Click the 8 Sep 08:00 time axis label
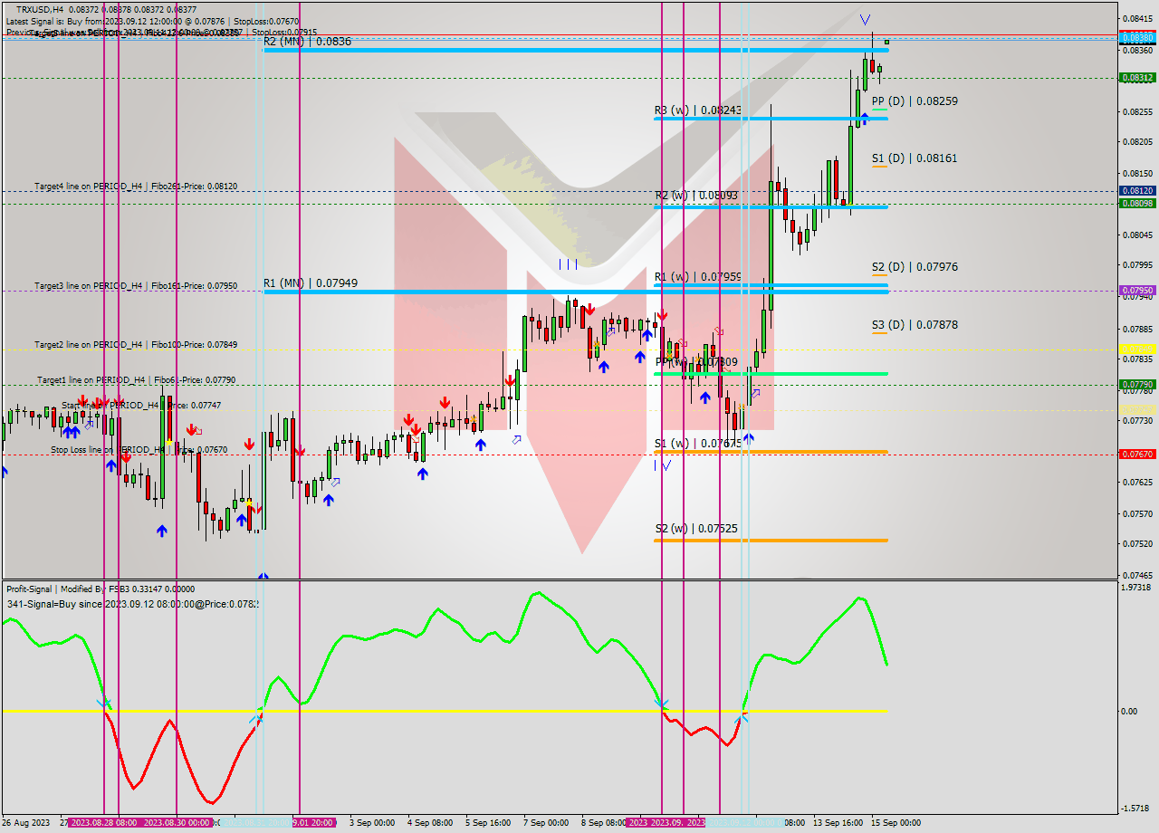Image resolution: width=1159 pixels, height=833 pixels. (605, 823)
